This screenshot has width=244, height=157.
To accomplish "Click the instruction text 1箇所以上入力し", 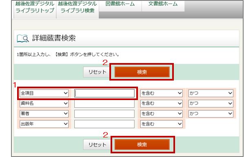I will pyautogui.click(x=34, y=55).
